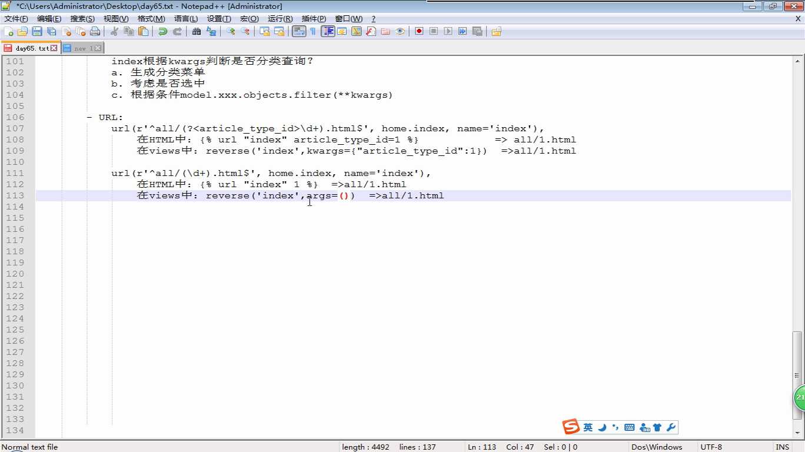Image resolution: width=805 pixels, height=452 pixels.
Task: Click the Stop Recording macro button
Action: click(x=434, y=31)
